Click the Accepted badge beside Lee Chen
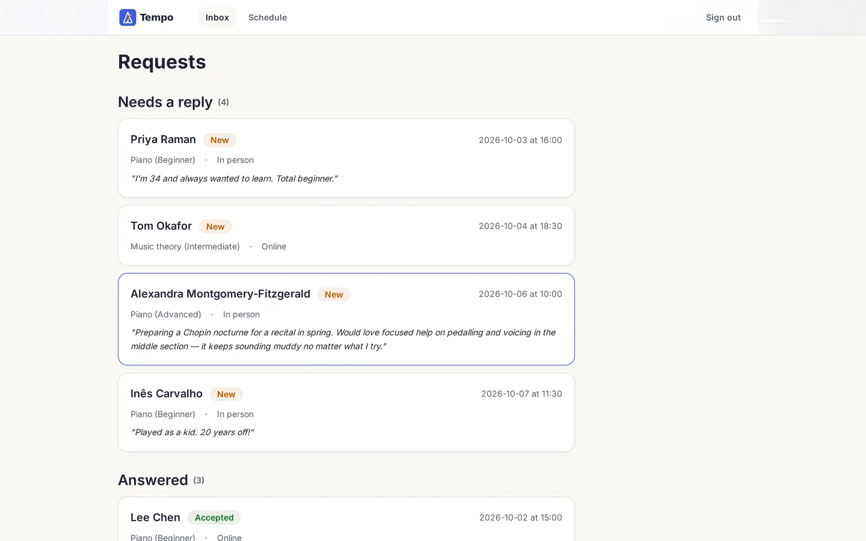This screenshot has height=541, width=866. [x=214, y=518]
